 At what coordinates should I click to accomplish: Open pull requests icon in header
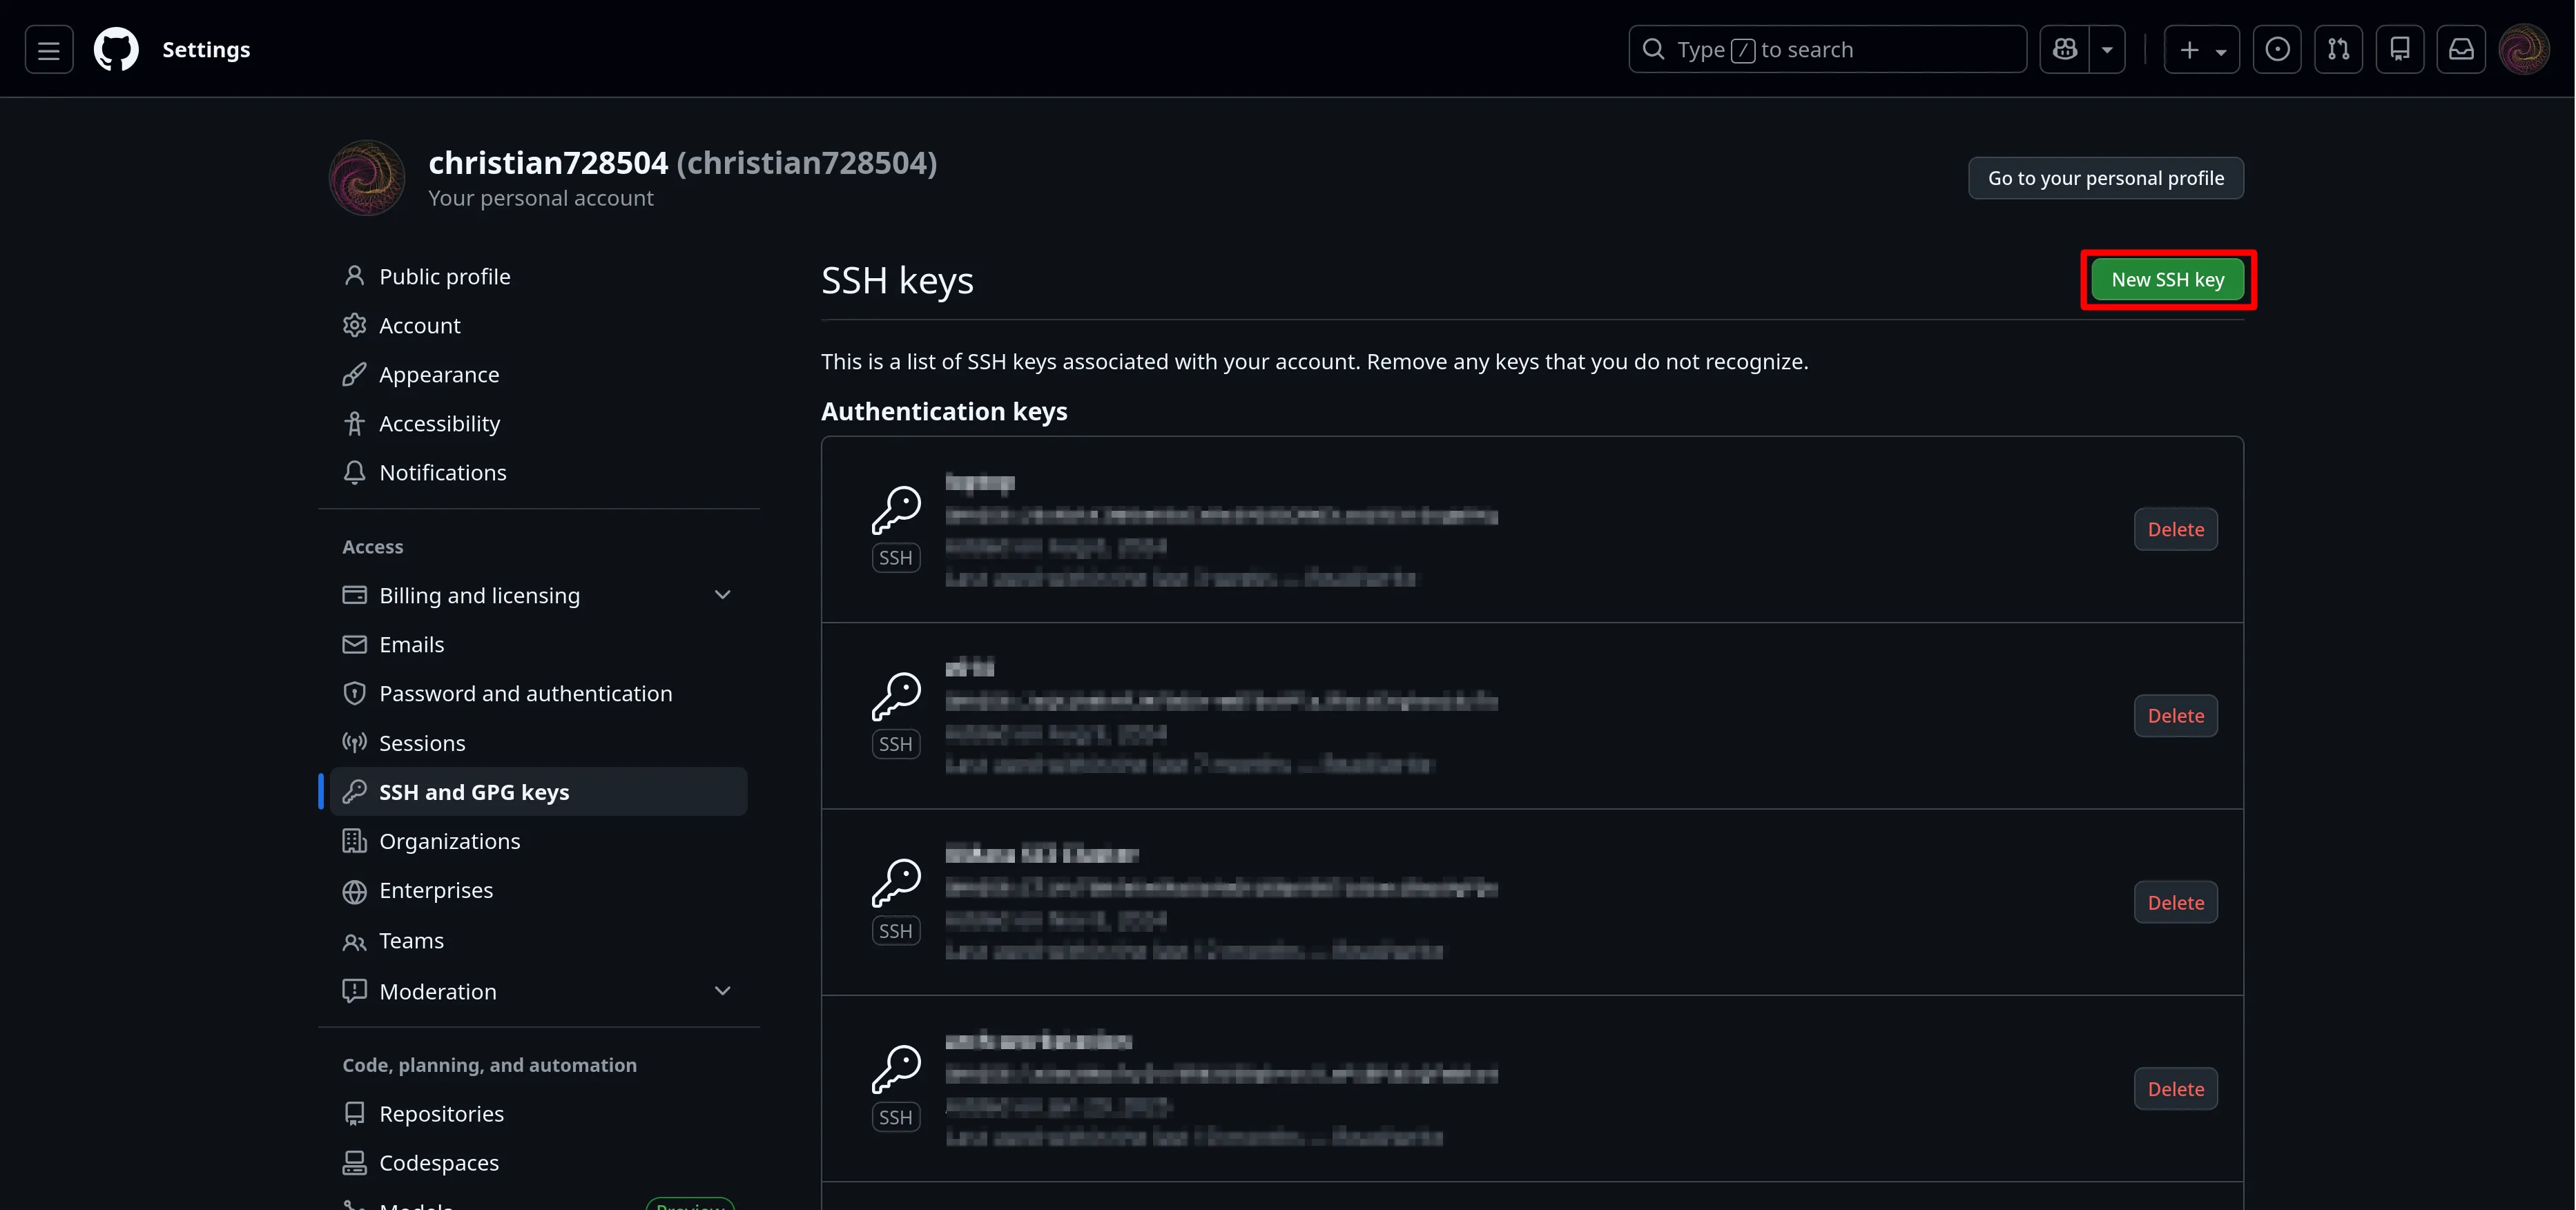pos(2338,49)
